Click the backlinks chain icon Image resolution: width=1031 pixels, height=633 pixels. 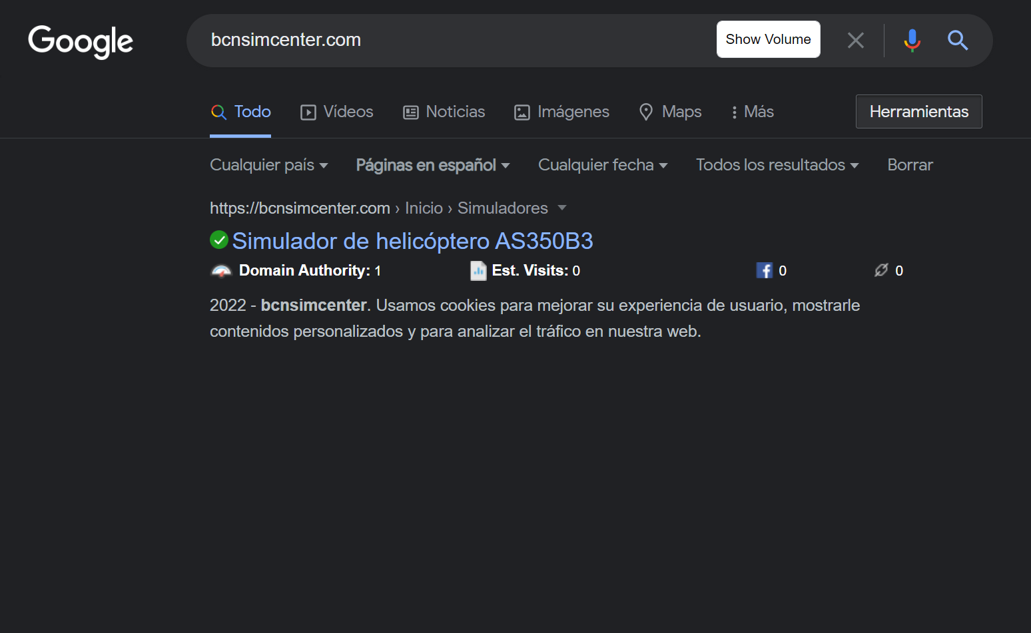[881, 270]
